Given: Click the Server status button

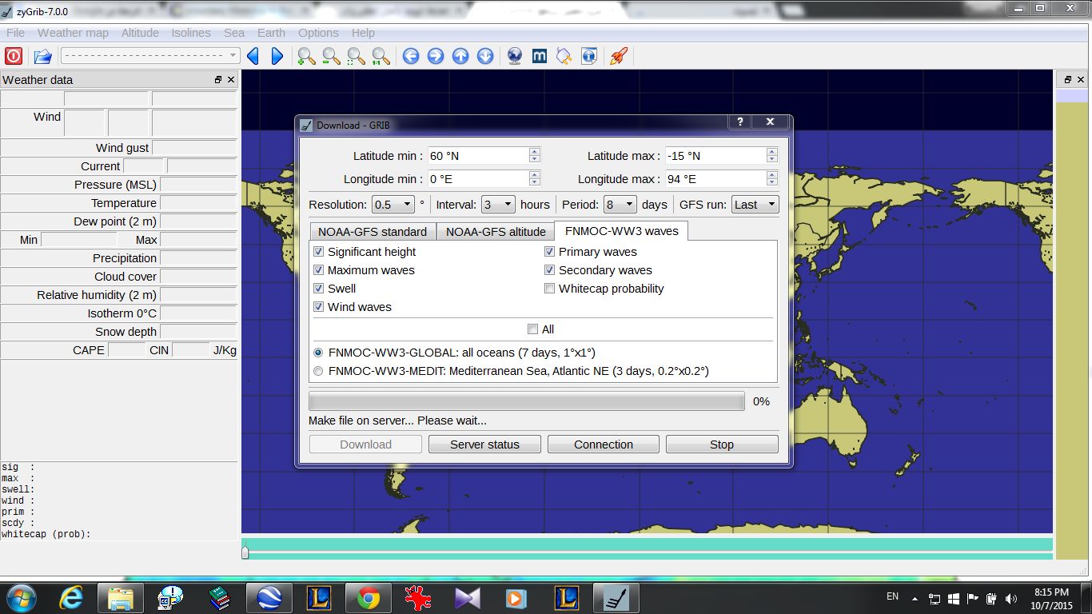Looking at the screenshot, I should [x=484, y=445].
